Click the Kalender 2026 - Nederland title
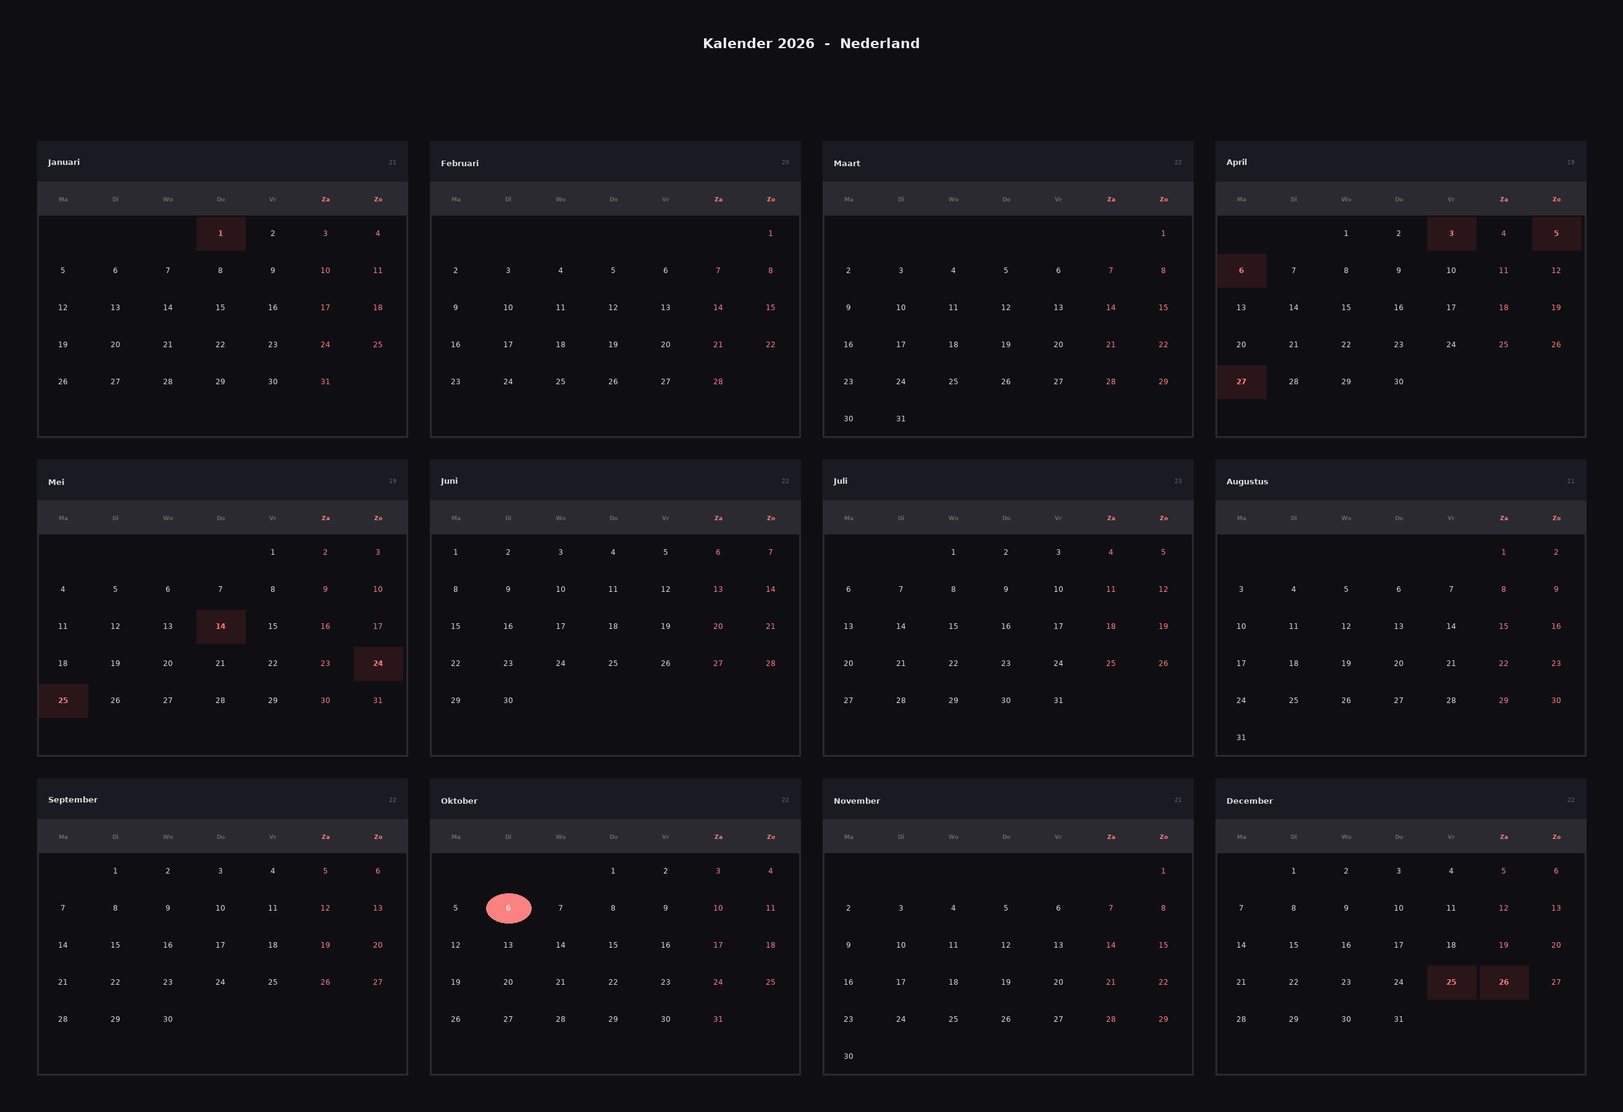1623x1112 pixels. tap(811, 43)
